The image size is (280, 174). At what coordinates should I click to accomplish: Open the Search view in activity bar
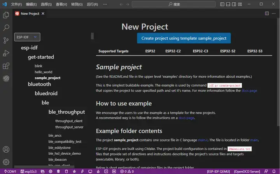pyautogui.click(x=6, y=28)
